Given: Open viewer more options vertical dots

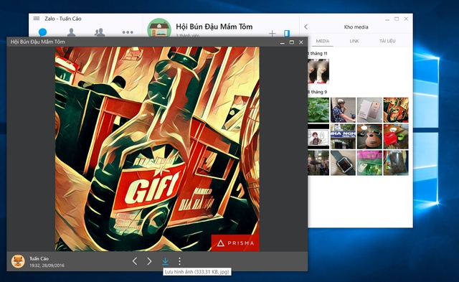Looking at the screenshot, I should pos(179,261).
